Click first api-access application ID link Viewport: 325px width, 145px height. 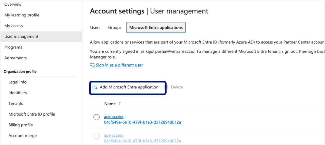pos(142,122)
